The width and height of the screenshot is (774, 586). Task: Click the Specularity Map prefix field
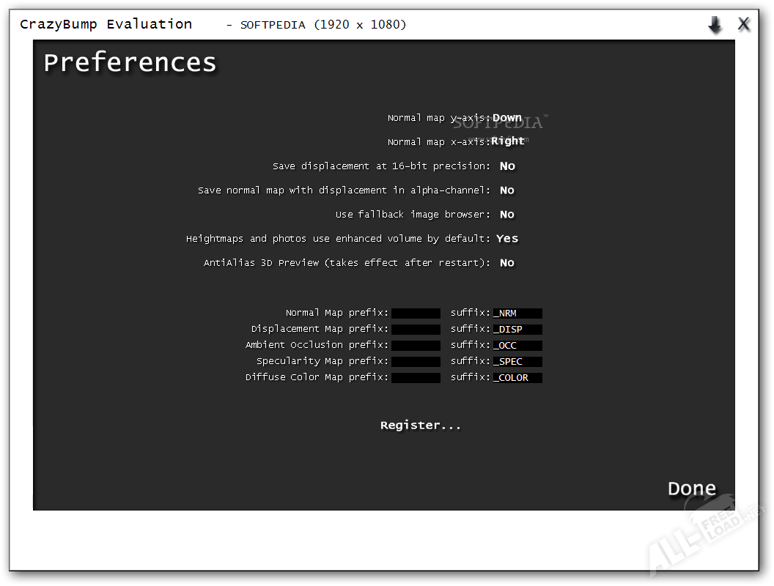(416, 362)
